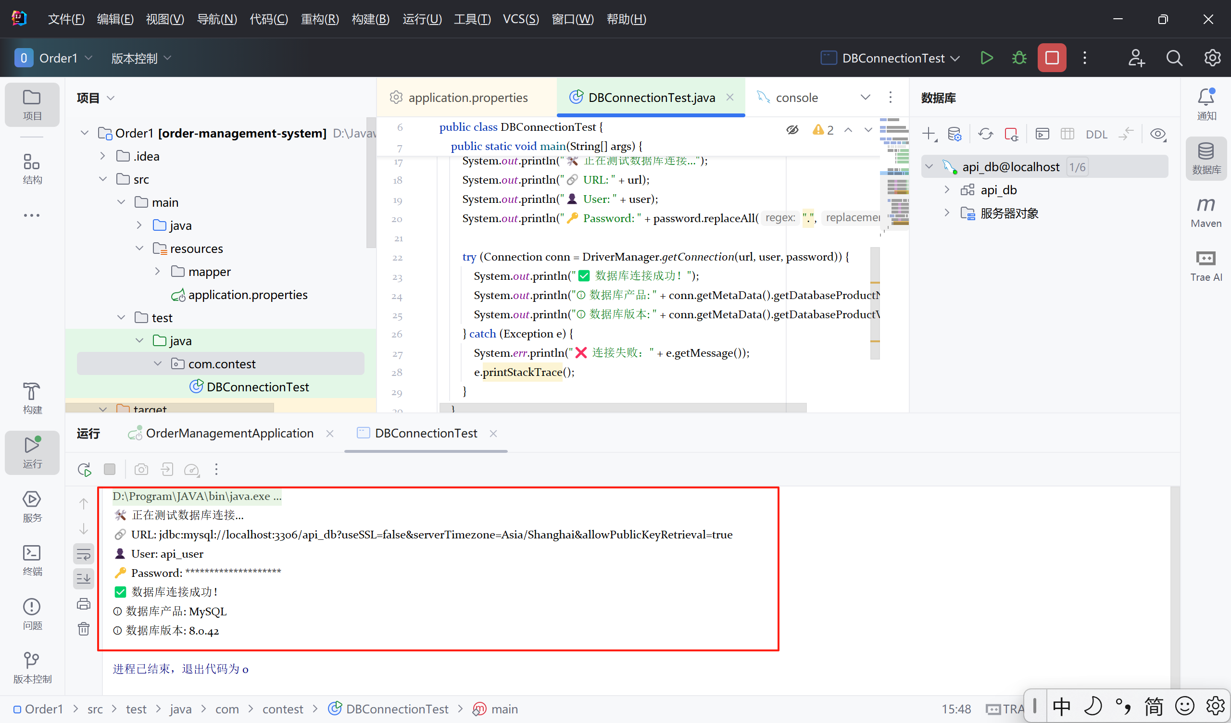Viewport: 1231px width, 723px height.
Task: Open 版本控制 dropdown in title bar
Action: pos(141,58)
